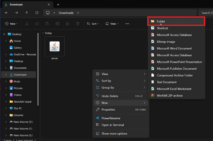Open a new File Explorer tab
The height and width of the screenshot is (141, 213).
[58, 4]
